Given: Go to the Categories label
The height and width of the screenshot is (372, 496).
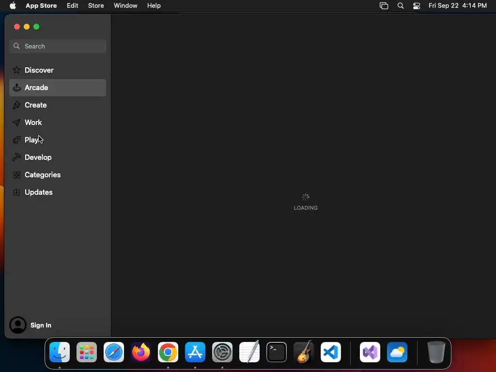Looking at the screenshot, I should pyautogui.click(x=43, y=174).
